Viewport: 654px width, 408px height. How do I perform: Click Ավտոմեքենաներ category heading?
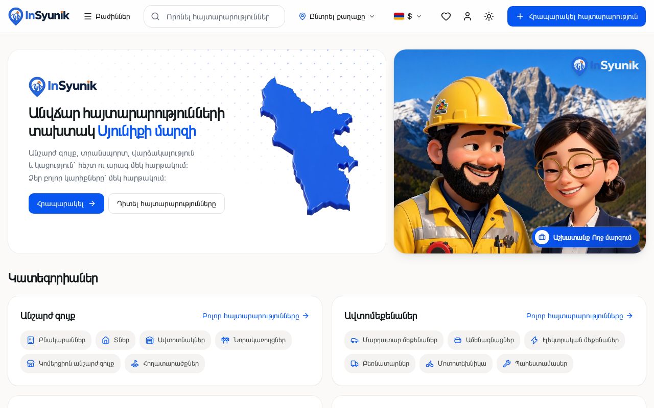point(381,316)
